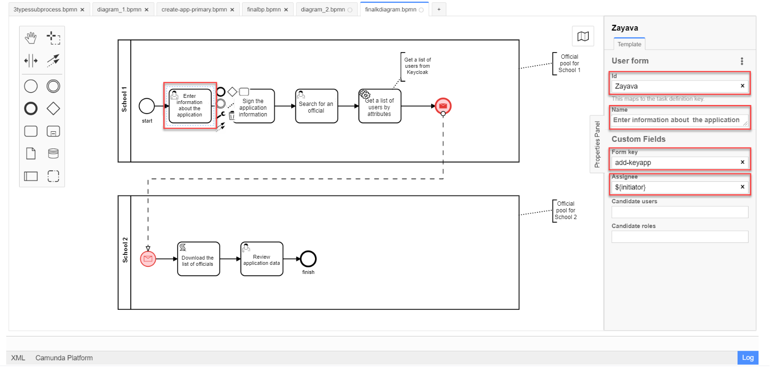Screen dimensions: 770x367
Task: Select the Download the list of officials task
Action: (199, 259)
